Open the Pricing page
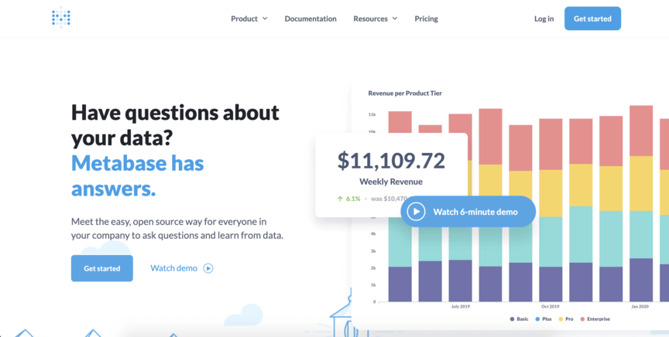This screenshot has width=669, height=337. coord(426,19)
